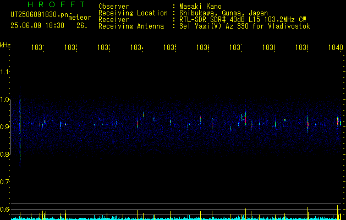Click the '0.9' frequency axis label
Viewport: 346px width, 220px height.
[4, 127]
